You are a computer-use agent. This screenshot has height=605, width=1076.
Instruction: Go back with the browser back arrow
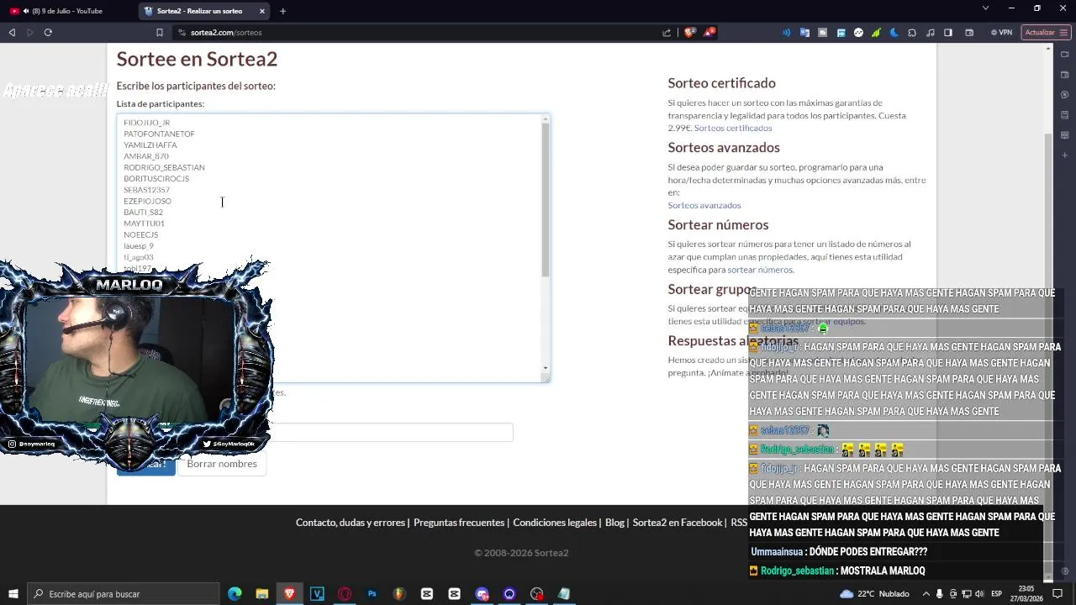(12, 32)
